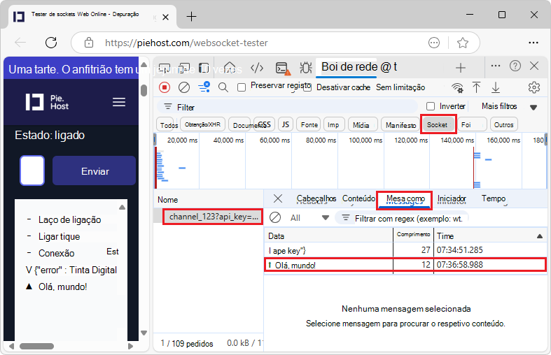This screenshot has height=355, width=551.
Task: Select the Imp filter type
Action: click(333, 125)
